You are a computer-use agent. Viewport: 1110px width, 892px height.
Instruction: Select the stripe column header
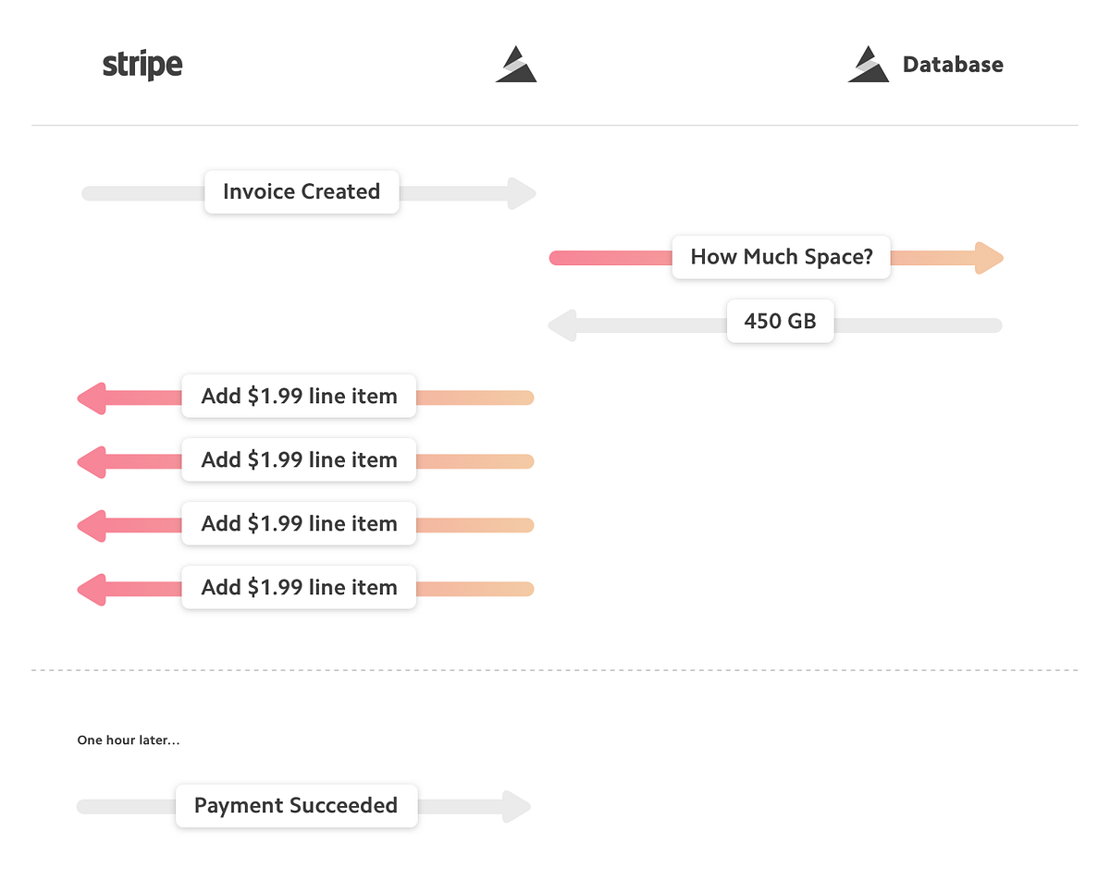point(142,64)
